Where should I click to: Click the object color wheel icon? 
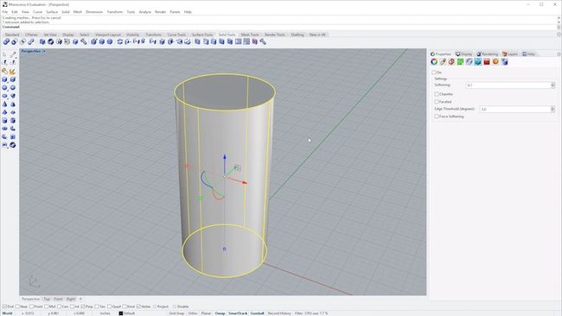click(434, 62)
